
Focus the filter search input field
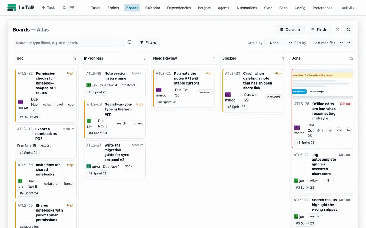click(x=69, y=43)
